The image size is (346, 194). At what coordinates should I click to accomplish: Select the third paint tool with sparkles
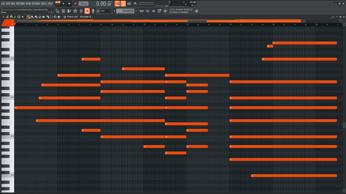pyautogui.click(x=36, y=17)
